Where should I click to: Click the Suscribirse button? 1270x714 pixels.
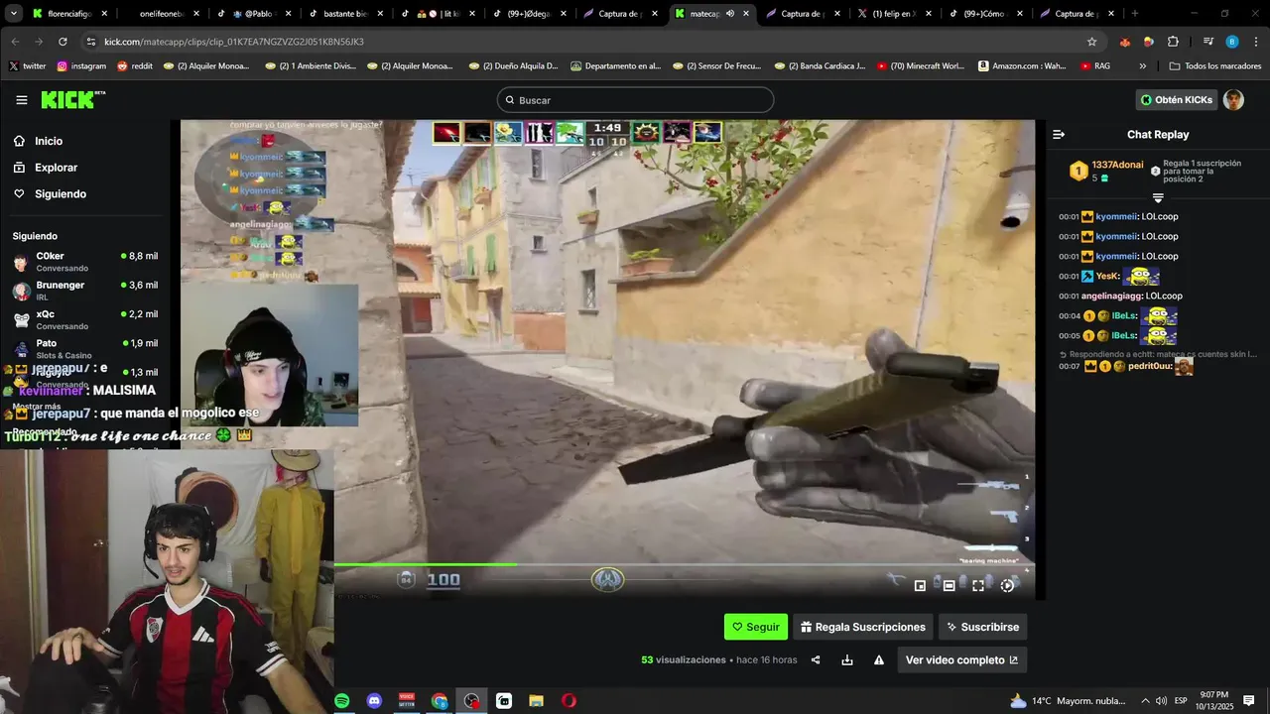click(x=982, y=627)
